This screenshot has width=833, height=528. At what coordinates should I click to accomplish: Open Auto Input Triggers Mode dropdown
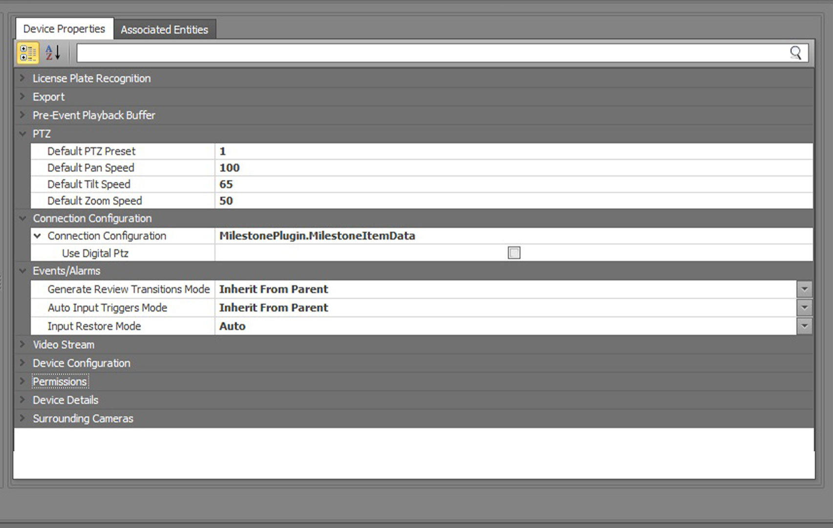click(x=804, y=308)
